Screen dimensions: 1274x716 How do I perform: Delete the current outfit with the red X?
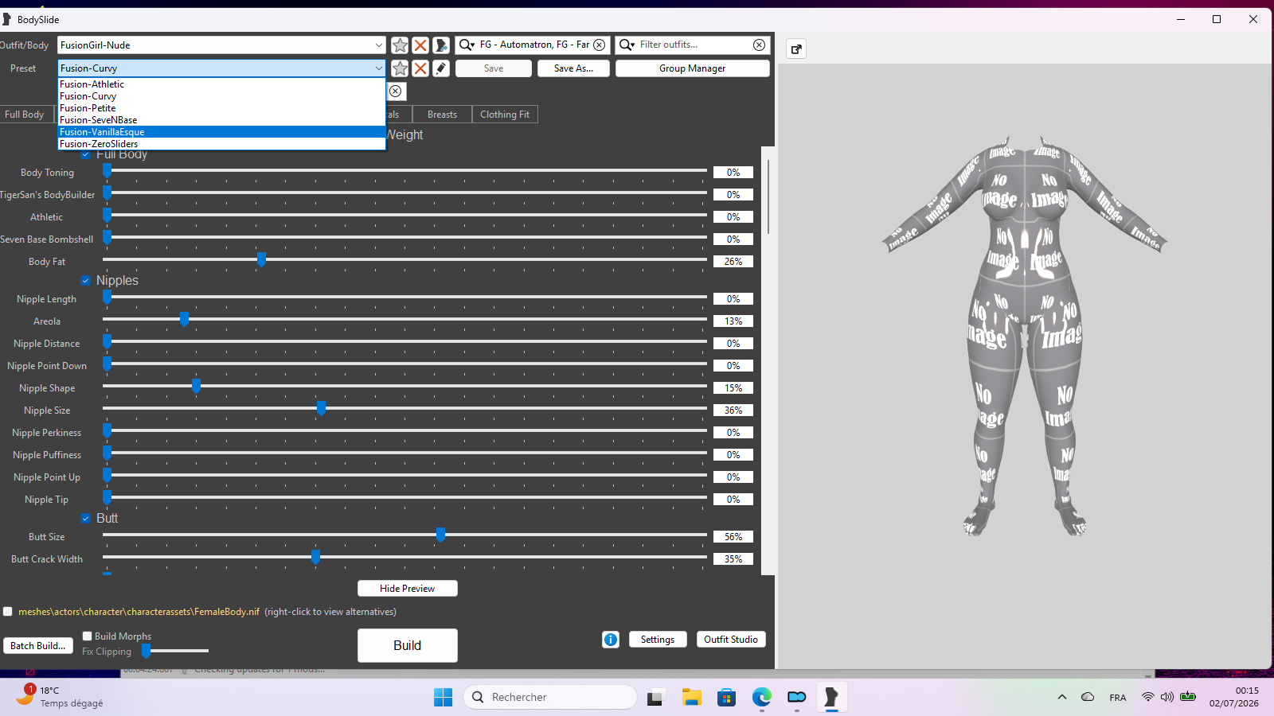tap(420, 45)
